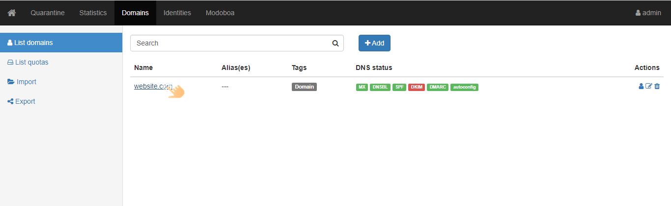This screenshot has height=206, width=671.
Task: Click the red DKIM status badge
Action: click(416, 87)
